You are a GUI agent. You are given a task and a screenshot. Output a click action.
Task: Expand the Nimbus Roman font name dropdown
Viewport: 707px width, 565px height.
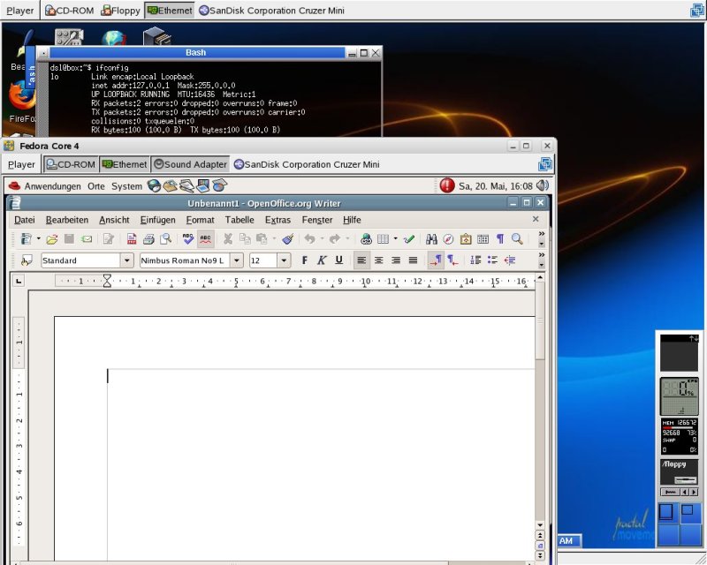click(x=237, y=260)
